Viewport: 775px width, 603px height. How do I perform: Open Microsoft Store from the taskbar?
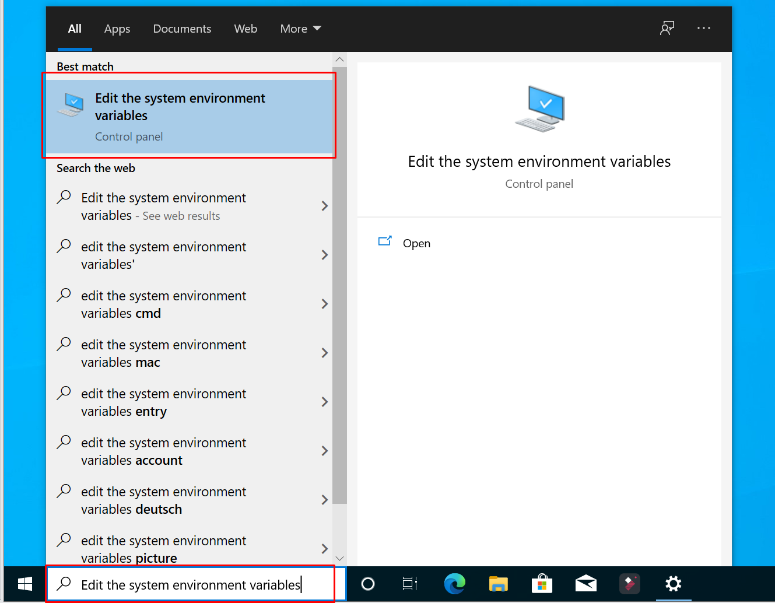coord(542,584)
